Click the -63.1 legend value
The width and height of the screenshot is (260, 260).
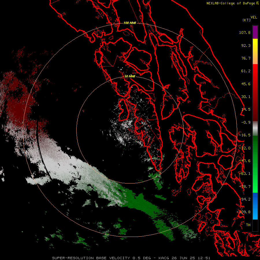(245, 174)
